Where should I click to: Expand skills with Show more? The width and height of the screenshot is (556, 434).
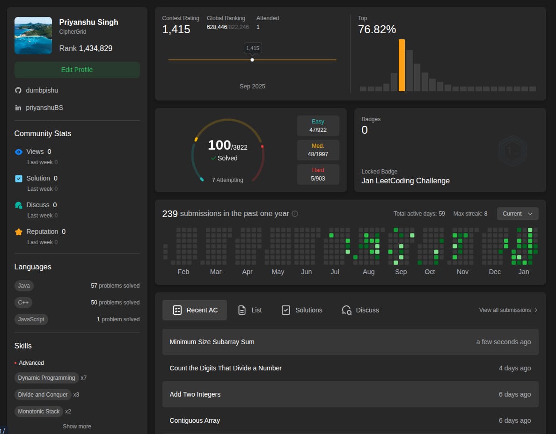click(x=77, y=426)
